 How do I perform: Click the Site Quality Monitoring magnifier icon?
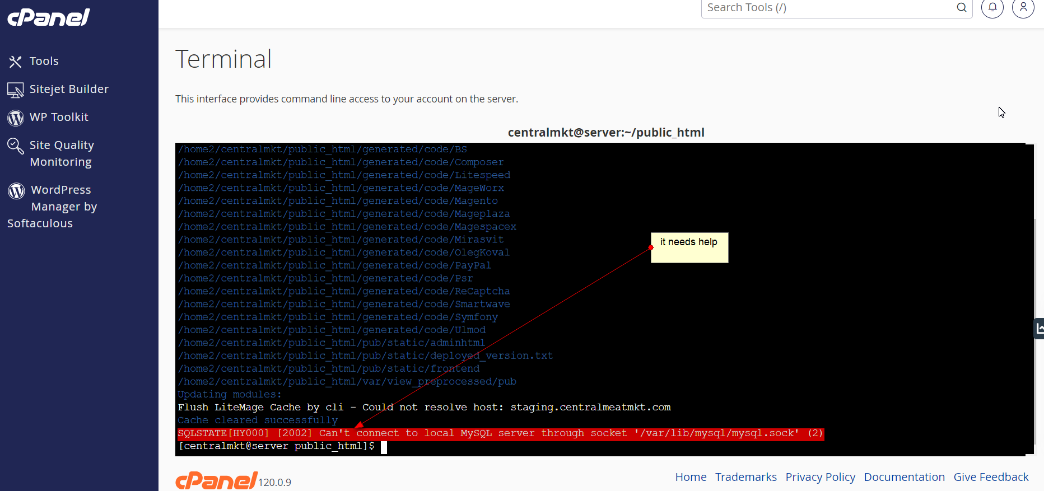click(15, 146)
